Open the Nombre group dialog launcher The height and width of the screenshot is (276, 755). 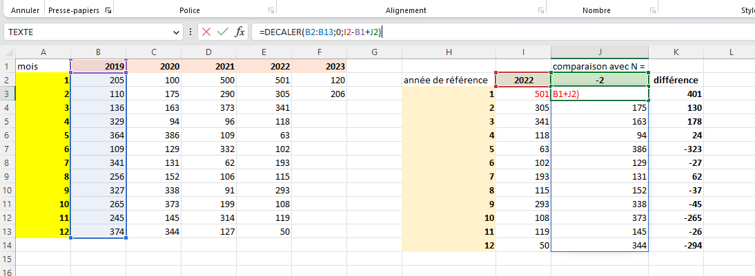(x=651, y=11)
